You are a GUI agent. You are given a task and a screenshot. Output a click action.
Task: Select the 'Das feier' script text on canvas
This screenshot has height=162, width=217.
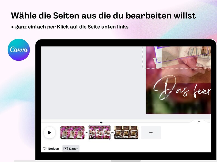[182, 87]
